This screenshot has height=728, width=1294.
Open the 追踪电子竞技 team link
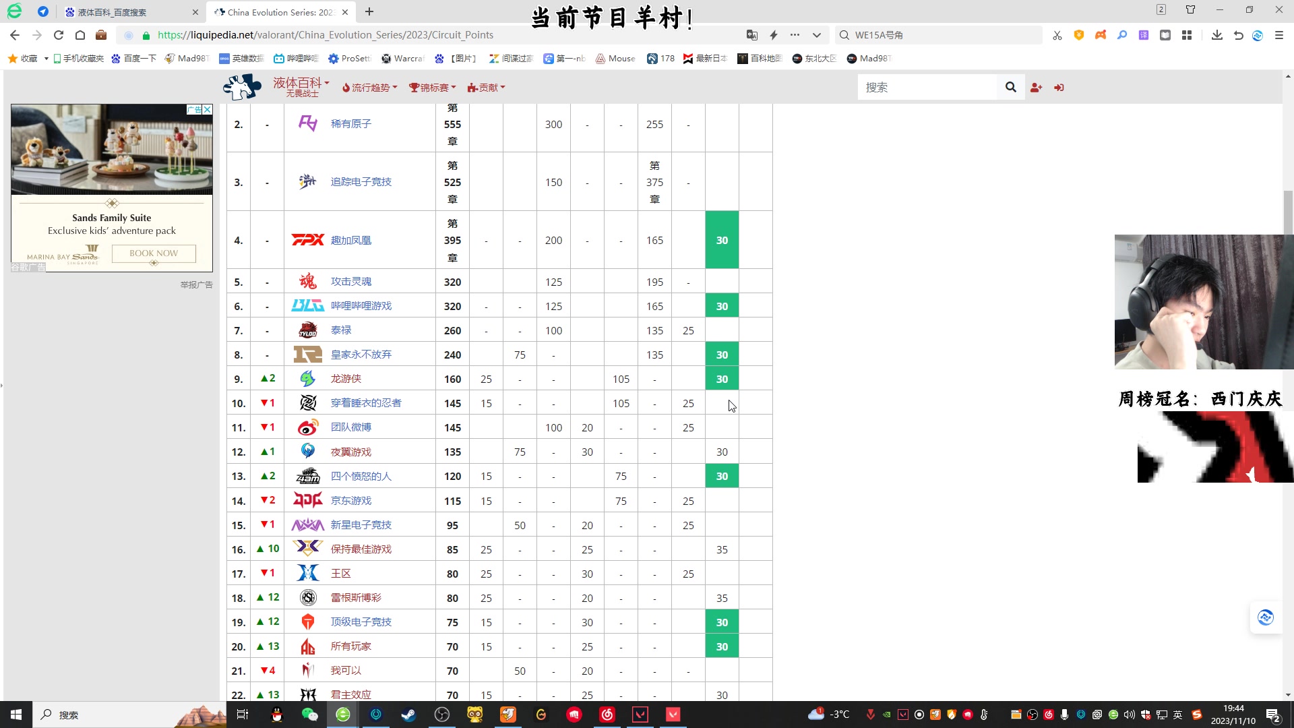click(x=361, y=182)
